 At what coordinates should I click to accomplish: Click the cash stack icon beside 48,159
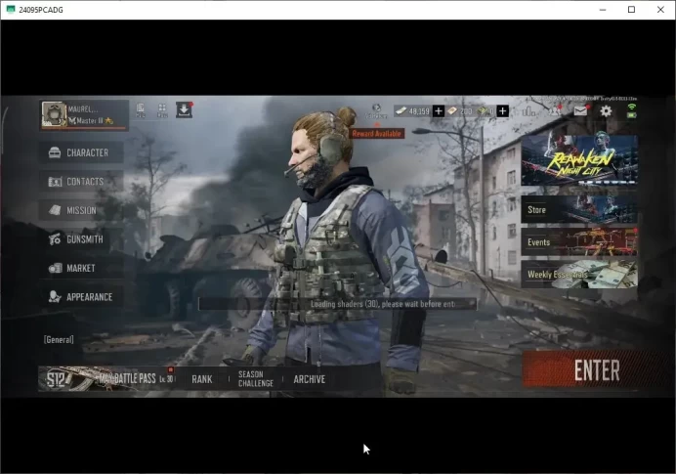click(401, 111)
